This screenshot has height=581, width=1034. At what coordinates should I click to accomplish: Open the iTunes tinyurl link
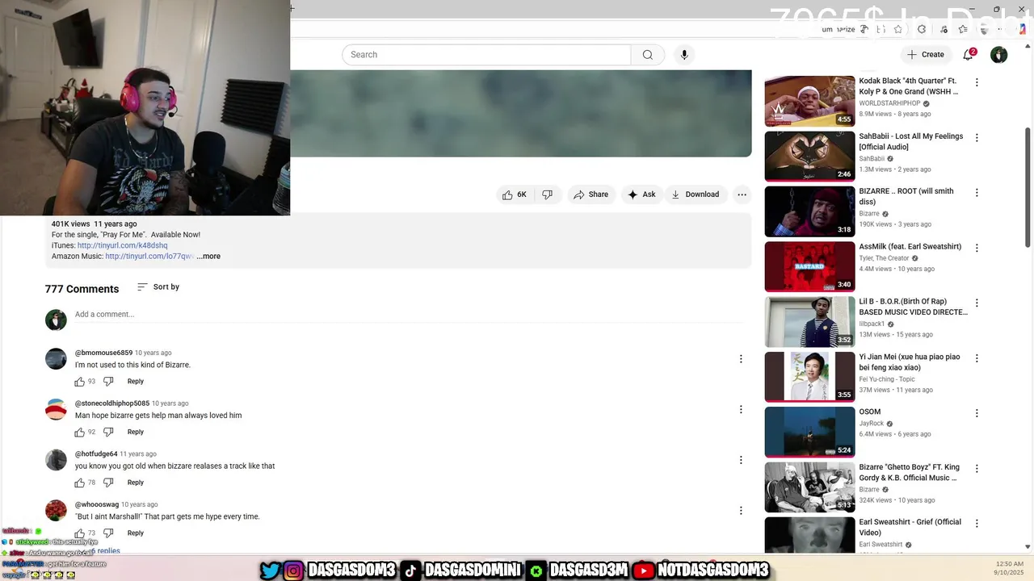123,246
